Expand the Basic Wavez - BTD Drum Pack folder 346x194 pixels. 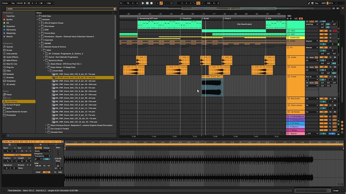click(x=46, y=64)
